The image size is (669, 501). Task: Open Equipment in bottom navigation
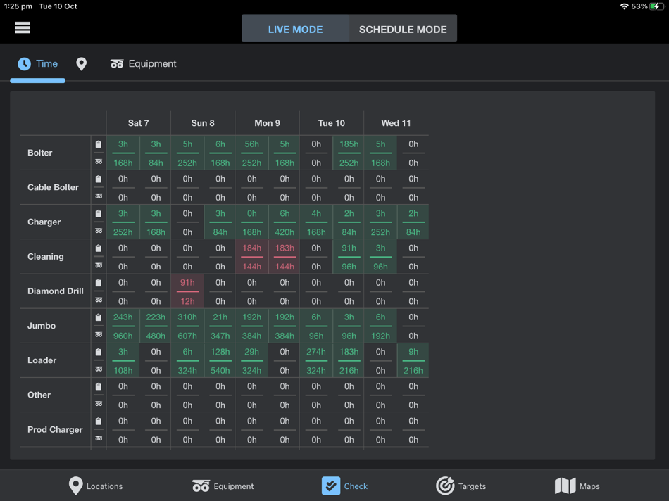pyautogui.click(x=223, y=486)
